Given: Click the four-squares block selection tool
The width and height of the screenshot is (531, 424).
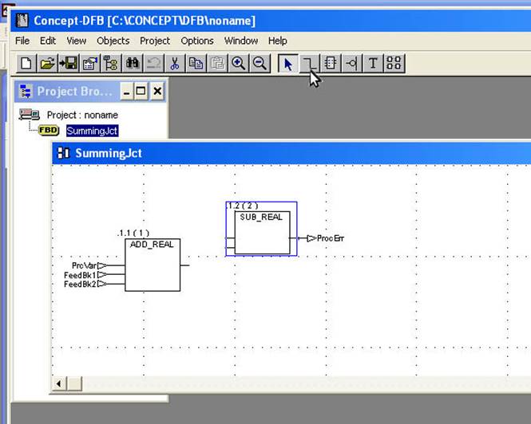Looking at the screenshot, I should 394,63.
